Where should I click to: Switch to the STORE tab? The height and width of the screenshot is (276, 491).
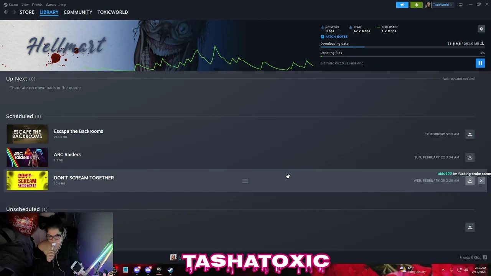27,12
